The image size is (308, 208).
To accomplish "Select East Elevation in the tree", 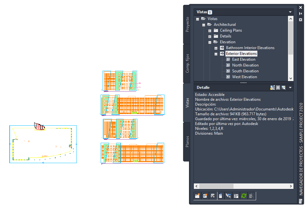I will [x=244, y=59].
